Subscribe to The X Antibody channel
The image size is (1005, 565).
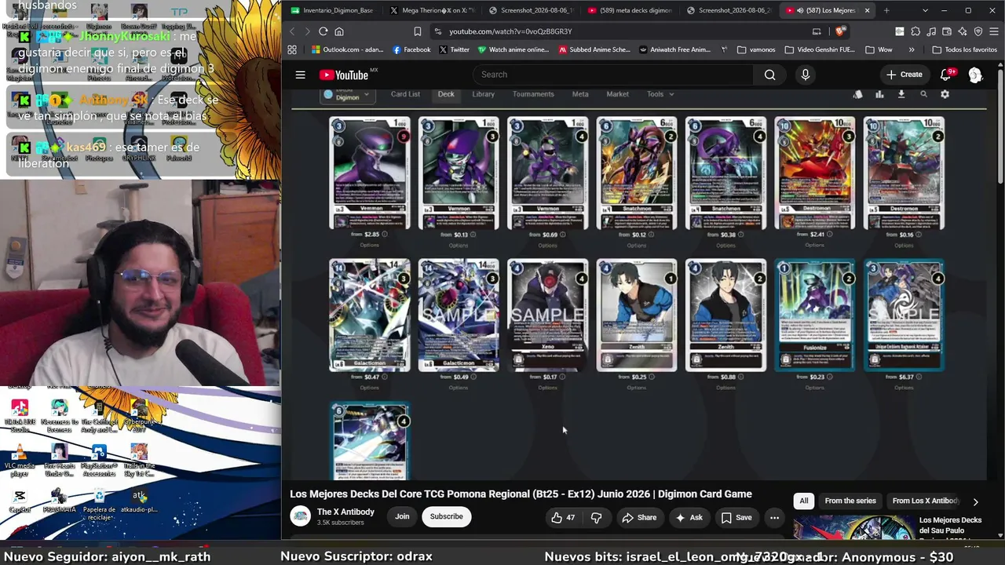coord(446,516)
